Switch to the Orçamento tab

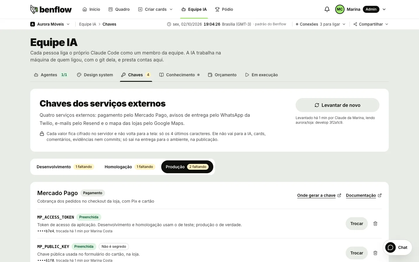(222, 75)
